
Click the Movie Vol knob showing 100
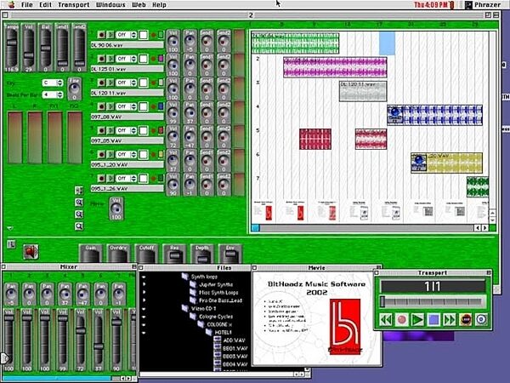[116, 209]
